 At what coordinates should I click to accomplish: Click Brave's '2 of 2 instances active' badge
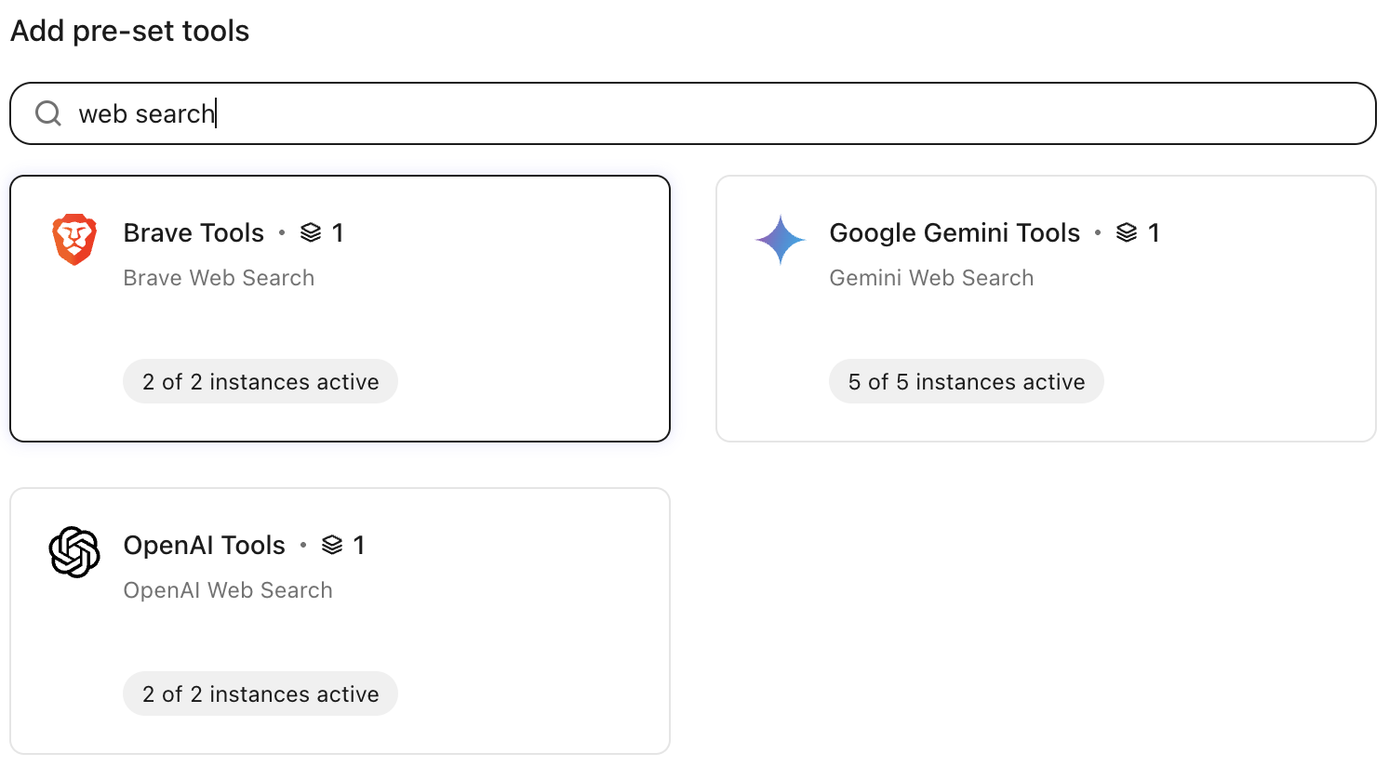coord(260,381)
